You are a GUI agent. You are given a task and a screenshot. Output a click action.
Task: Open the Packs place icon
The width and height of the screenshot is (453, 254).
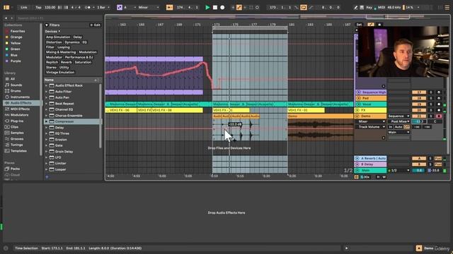[x=7, y=169]
